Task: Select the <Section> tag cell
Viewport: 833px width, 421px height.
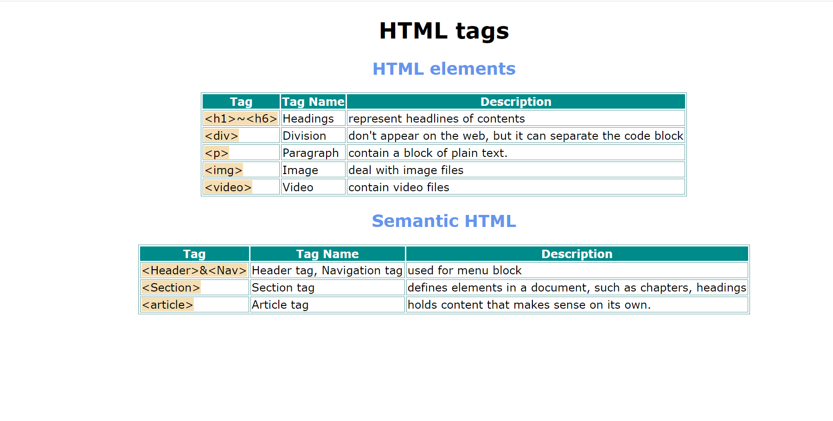Action: [194, 287]
